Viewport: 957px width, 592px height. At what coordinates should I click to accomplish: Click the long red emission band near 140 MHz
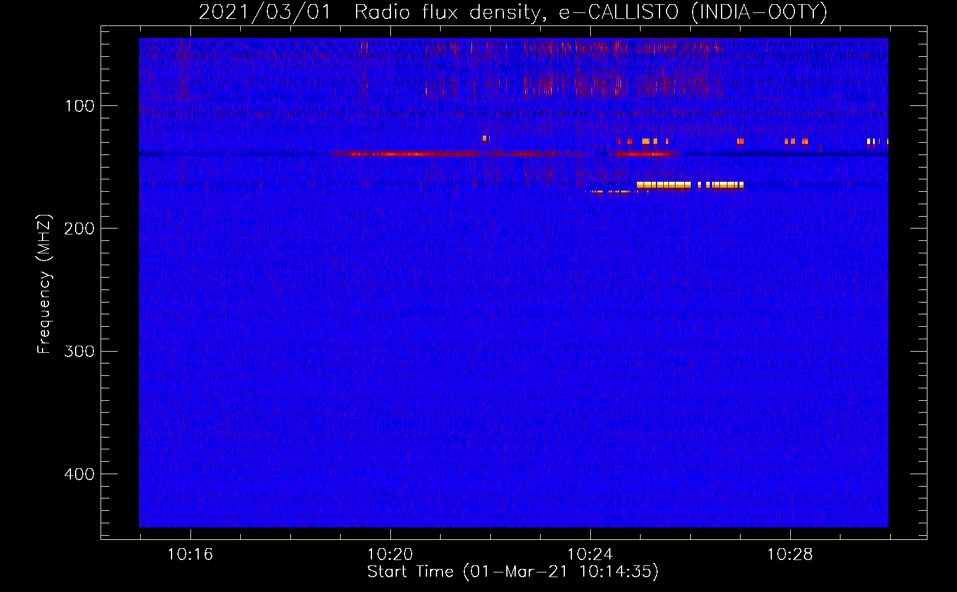pyautogui.click(x=455, y=154)
